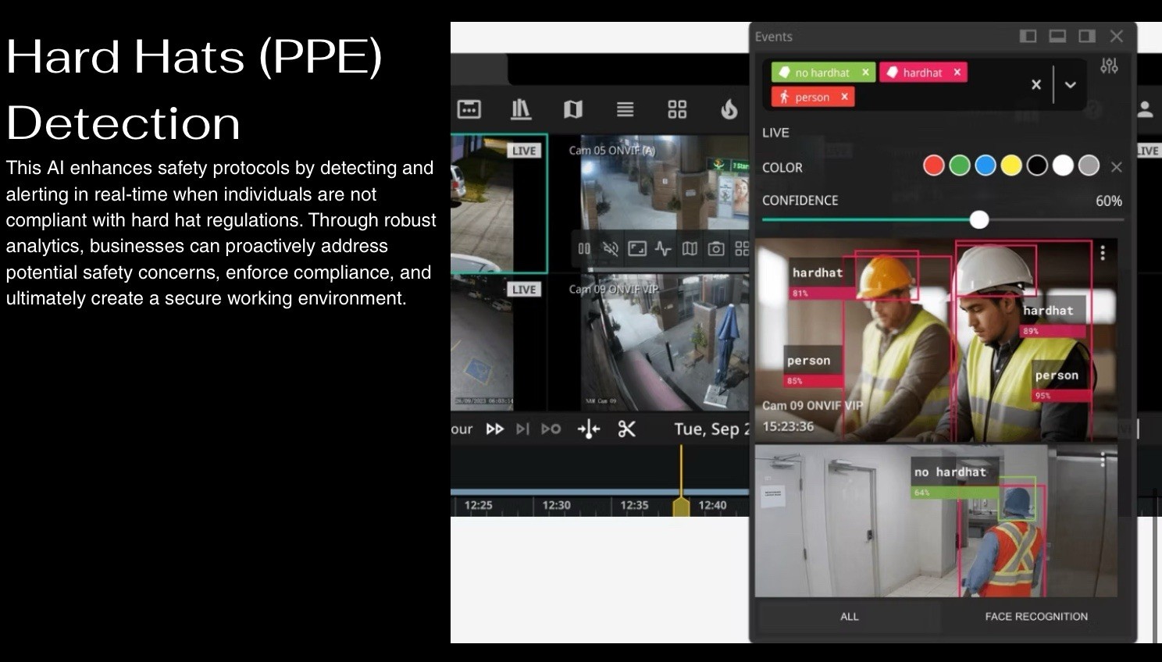
Task: Select the gray color swatch
Action: coord(1089,165)
